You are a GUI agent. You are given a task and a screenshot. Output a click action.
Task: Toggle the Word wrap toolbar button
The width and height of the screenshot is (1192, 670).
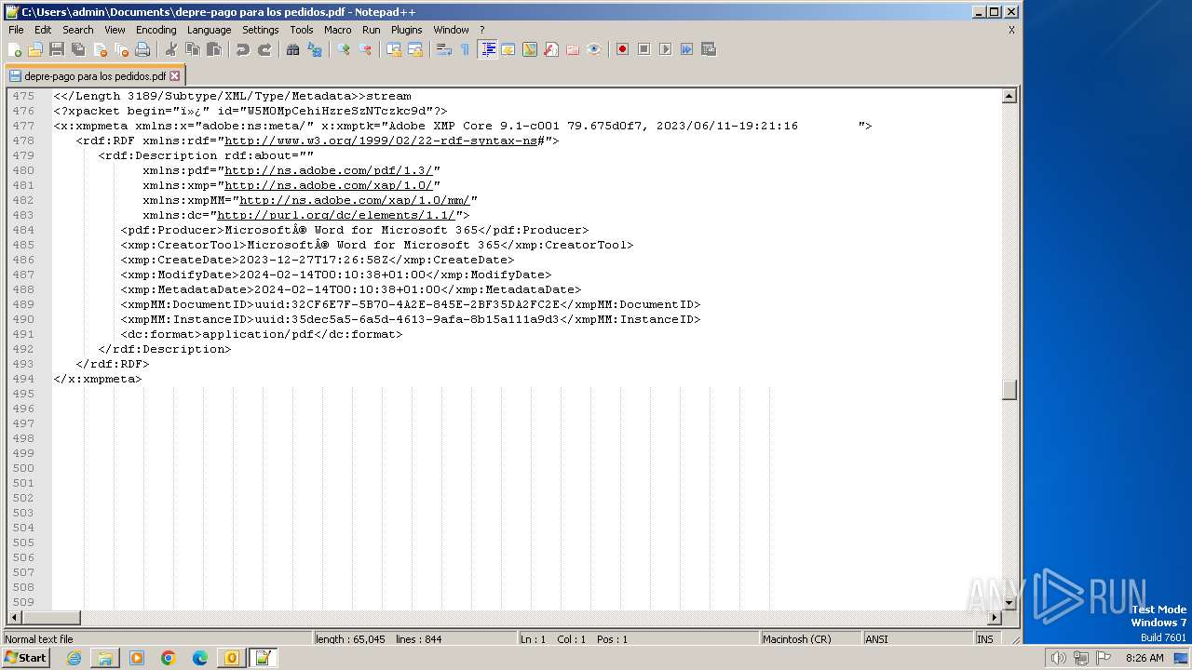click(444, 49)
